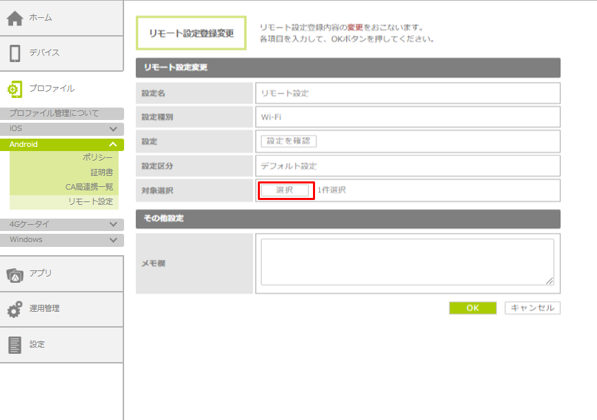Click the 運用管理 gears icon

point(15,309)
